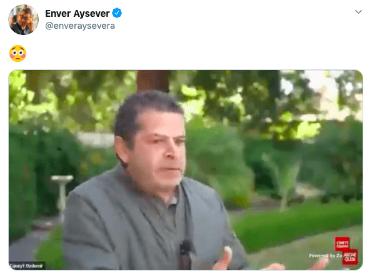Click the flushed face emoji
This screenshot has height=280, width=372.
[x=18, y=53]
